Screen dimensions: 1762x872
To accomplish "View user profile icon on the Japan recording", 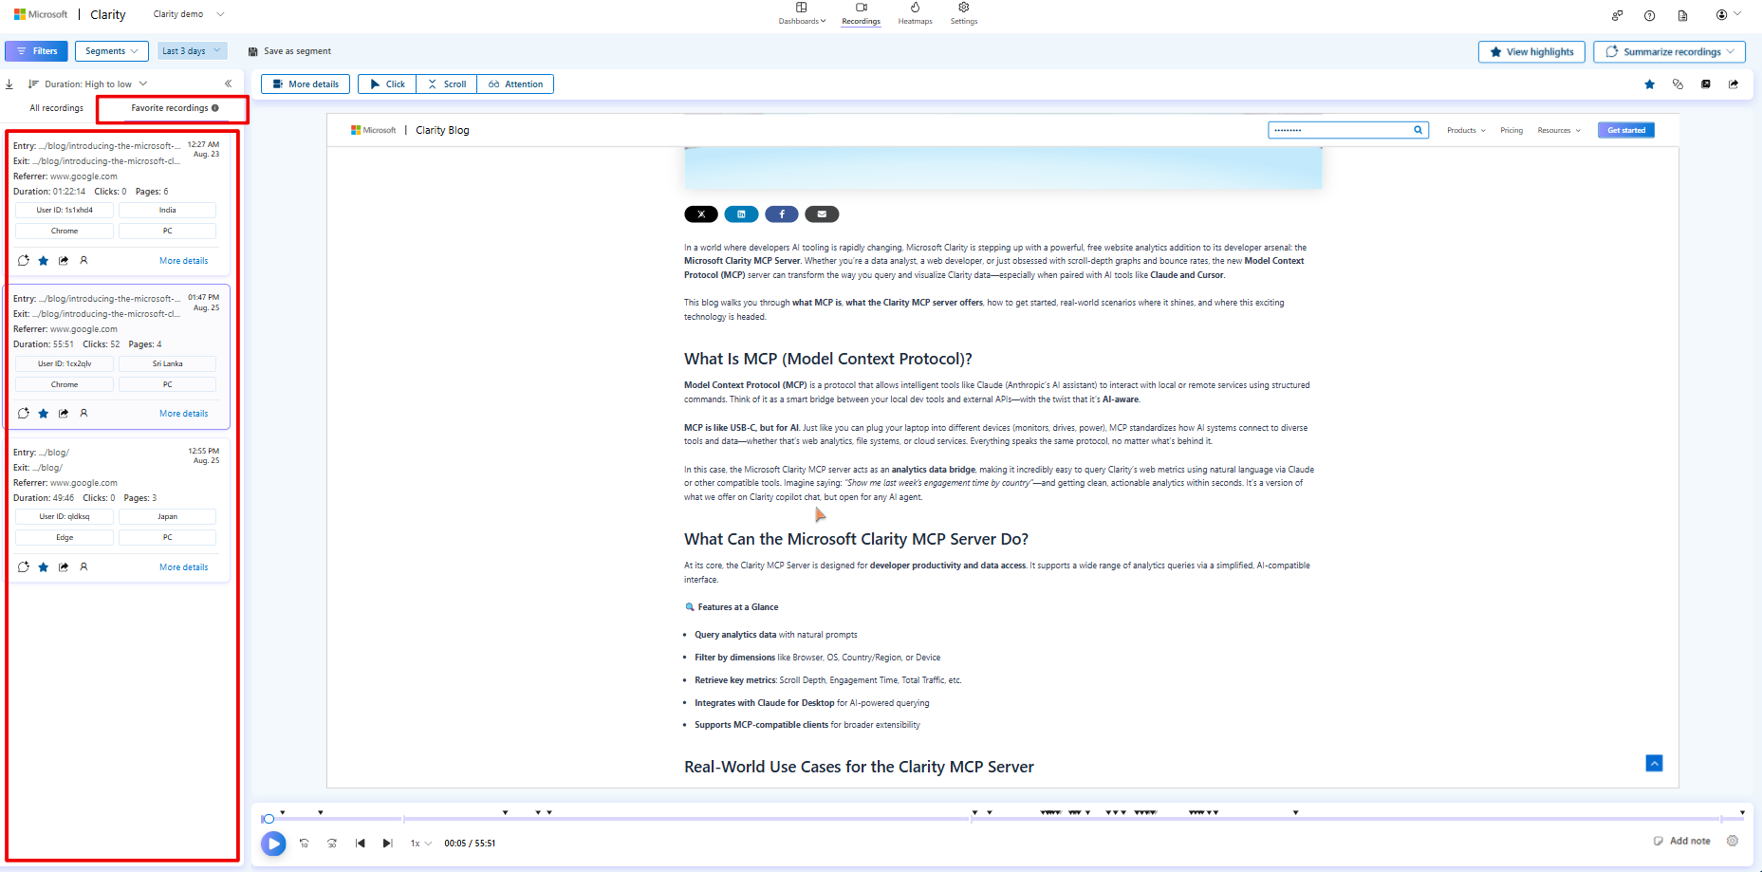I will [83, 566].
